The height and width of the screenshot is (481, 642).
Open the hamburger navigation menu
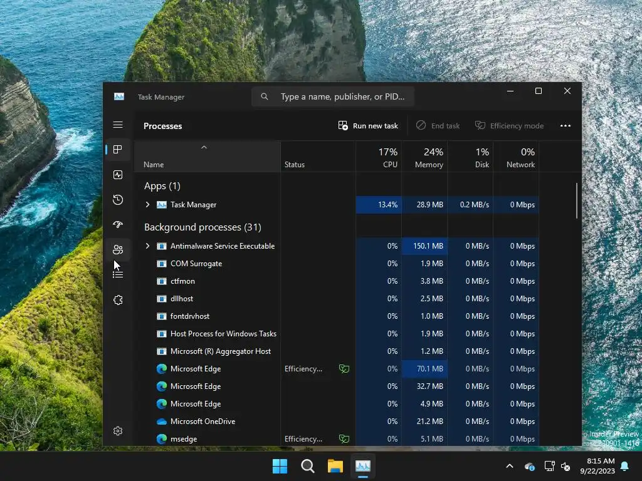118,125
